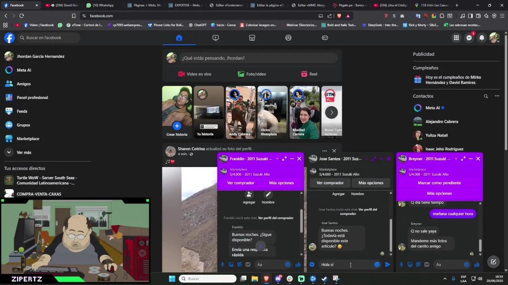Open Amigos in left sidebar
The image size is (508, 285).
click(23, 84)
